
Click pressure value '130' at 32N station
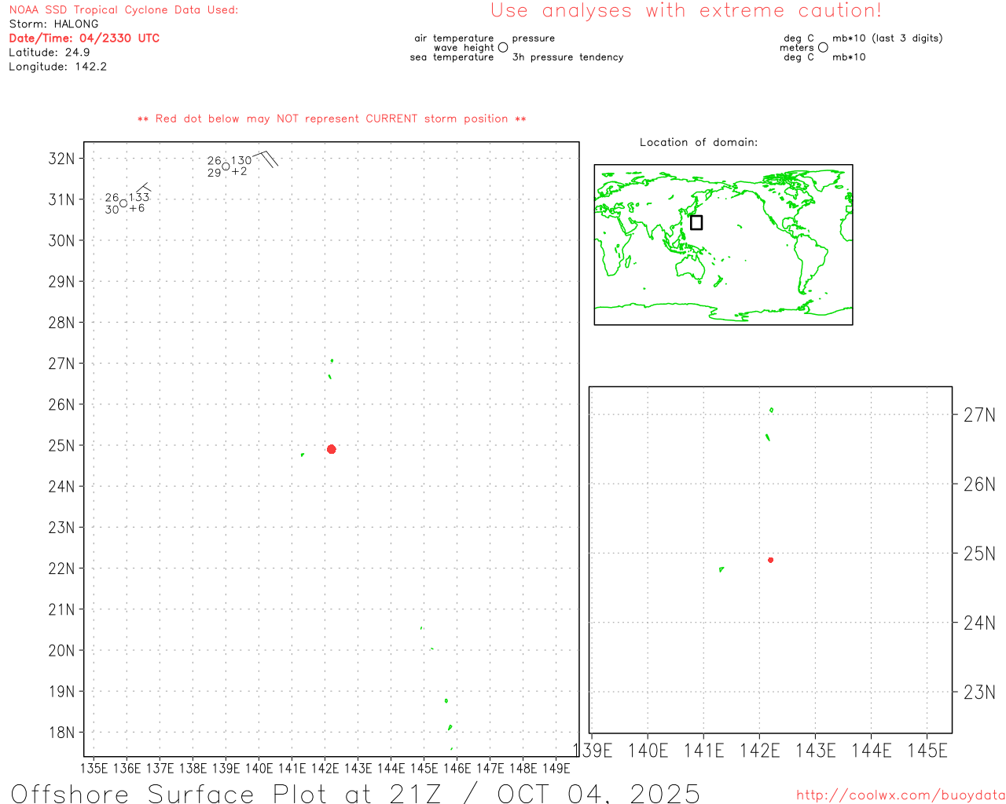[241, 160]
